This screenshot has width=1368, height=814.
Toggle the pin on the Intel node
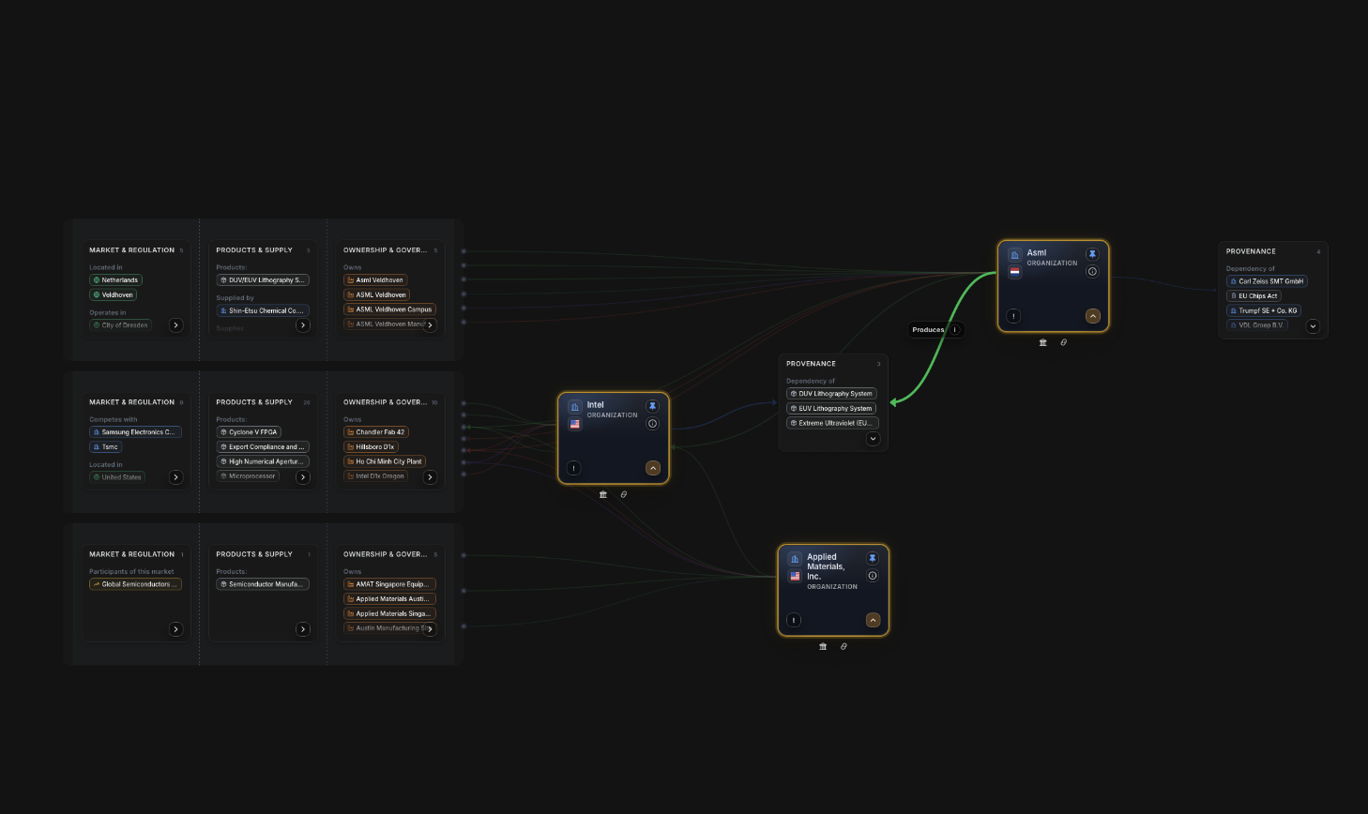[653, 405]
